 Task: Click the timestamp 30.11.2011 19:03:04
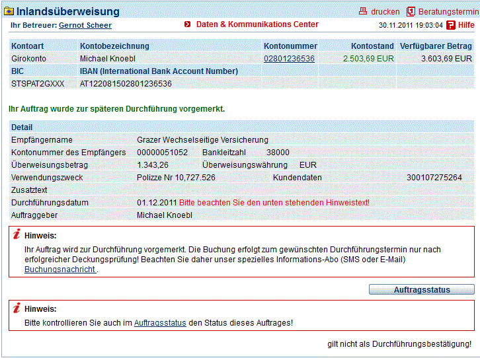(x=411, y=25)
